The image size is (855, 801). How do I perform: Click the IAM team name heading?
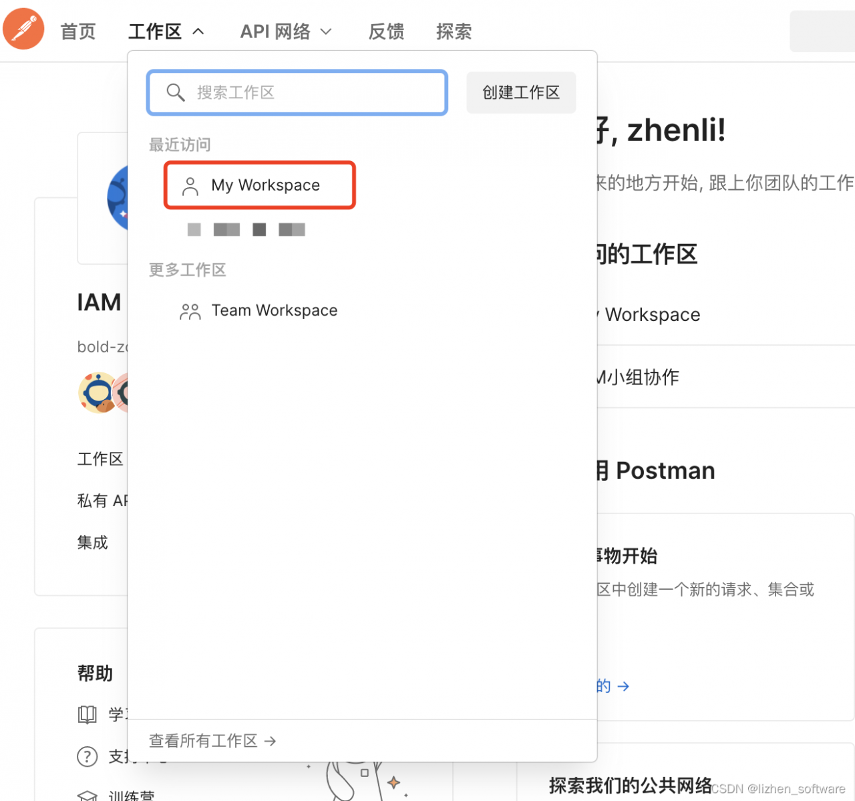99,302
